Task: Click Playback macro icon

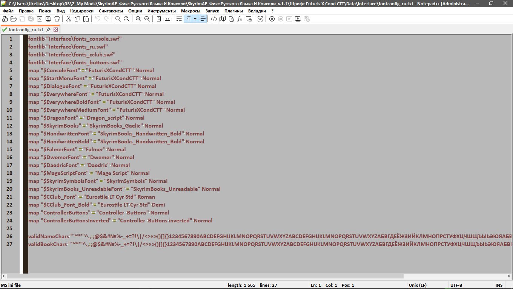Action: (289, 19)
